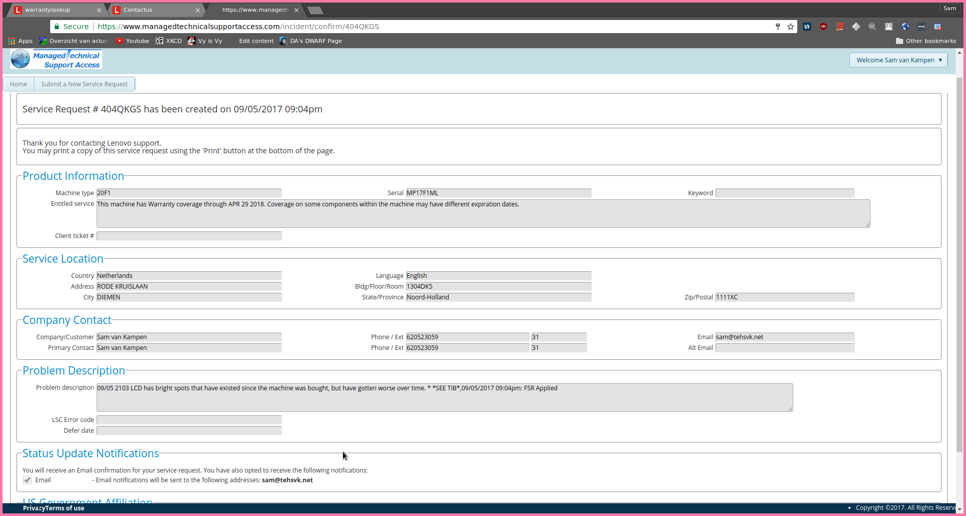Click the page's vertical scrollbar
This screenshot has width=966, height=516.
point(959,255)
